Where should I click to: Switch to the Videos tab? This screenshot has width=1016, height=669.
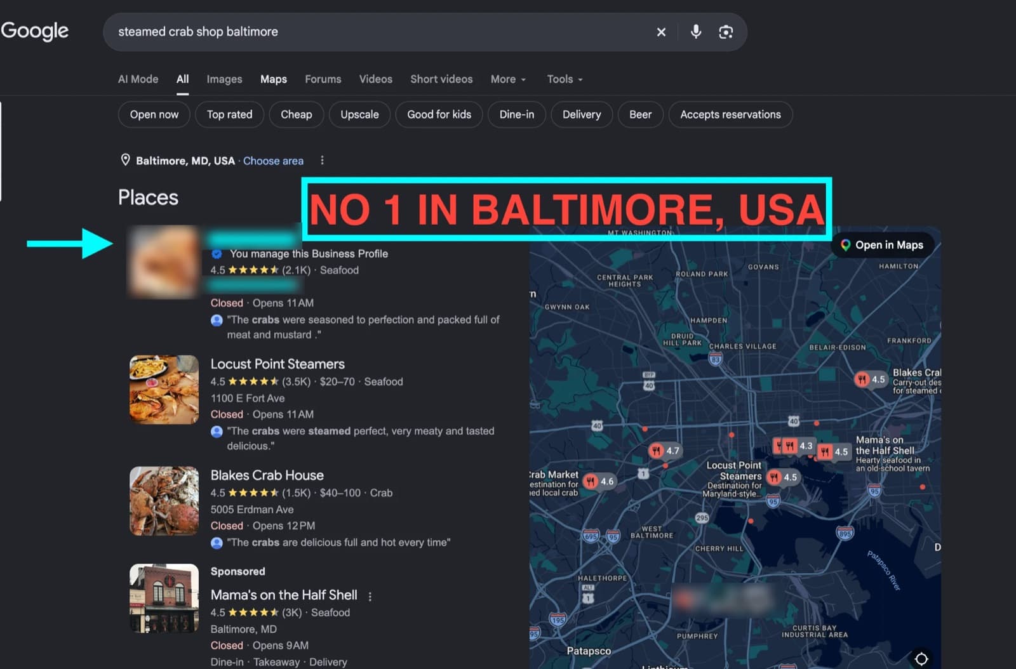tap(376, 79)
